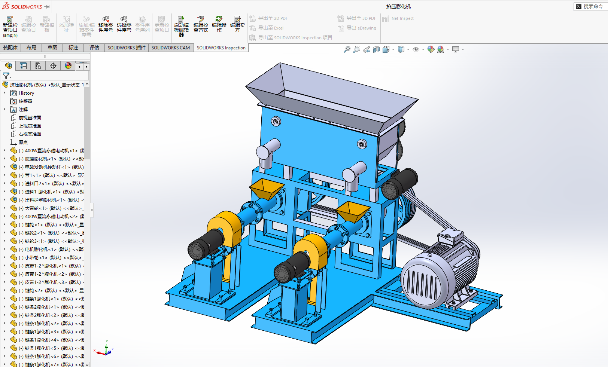This screenshot has width=608, height=367.
Task: Click the manager tabs left-scroll arrow
Action: click(x=79, y=67)
